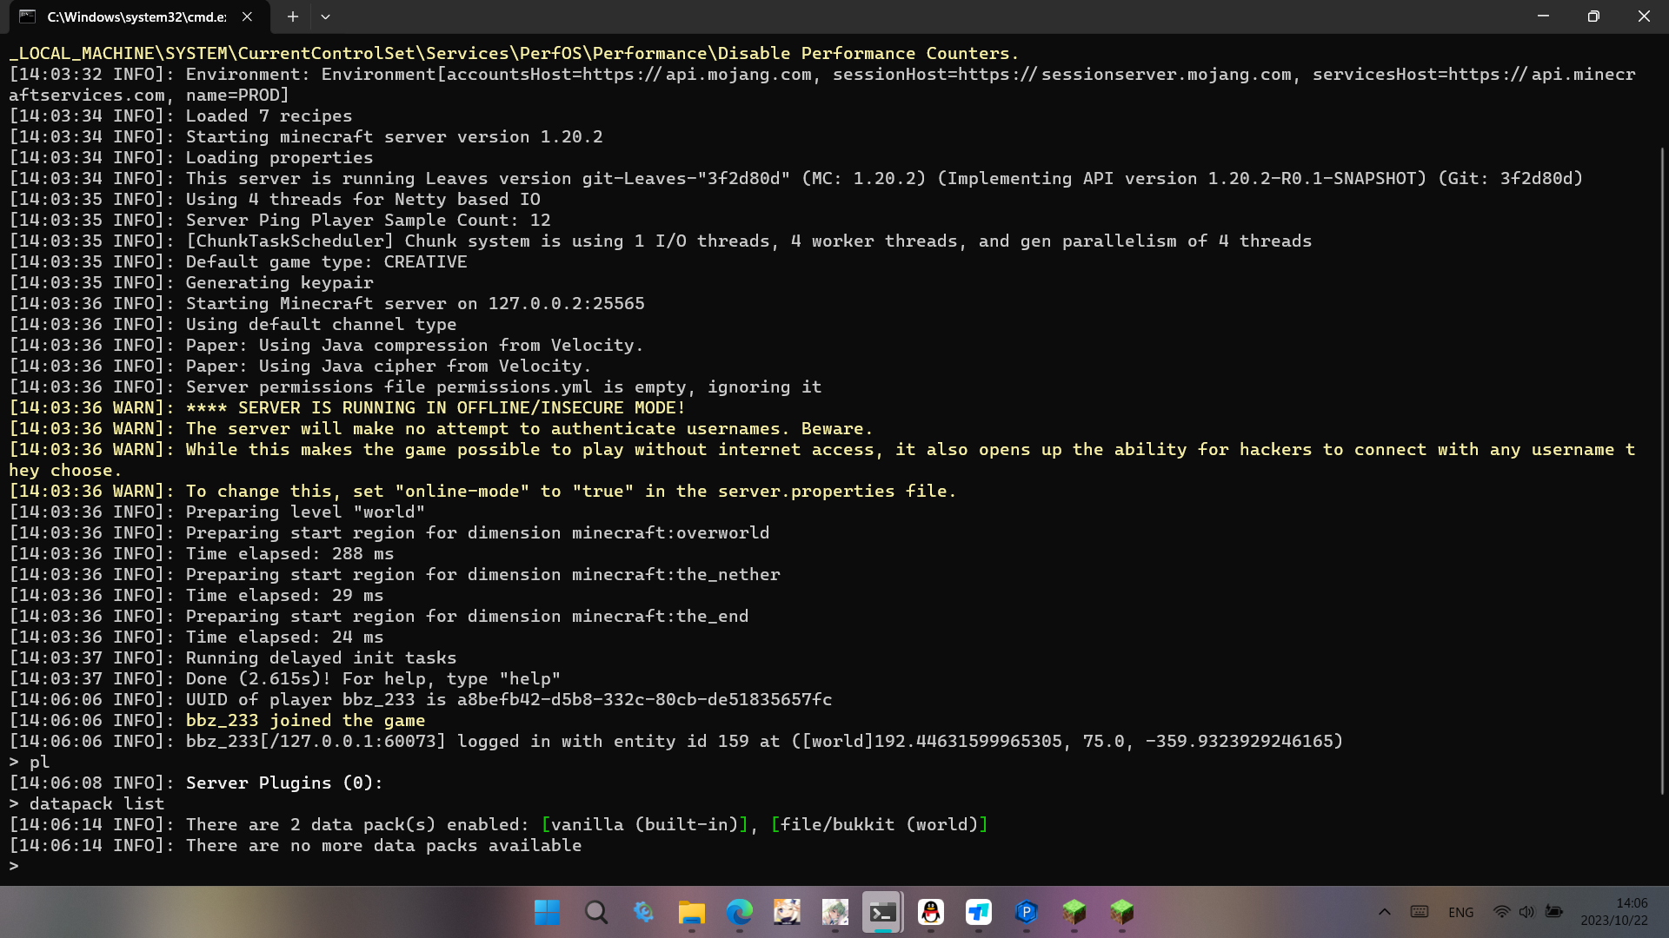Select the cmd.exe terminal tab
The height and width of the screenshot is (938, 1669).
(130, 17)
